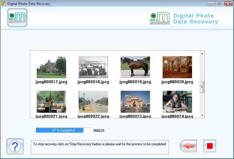Click the Digital Photo Data Recovery banner logo

(x=184, y=19)
